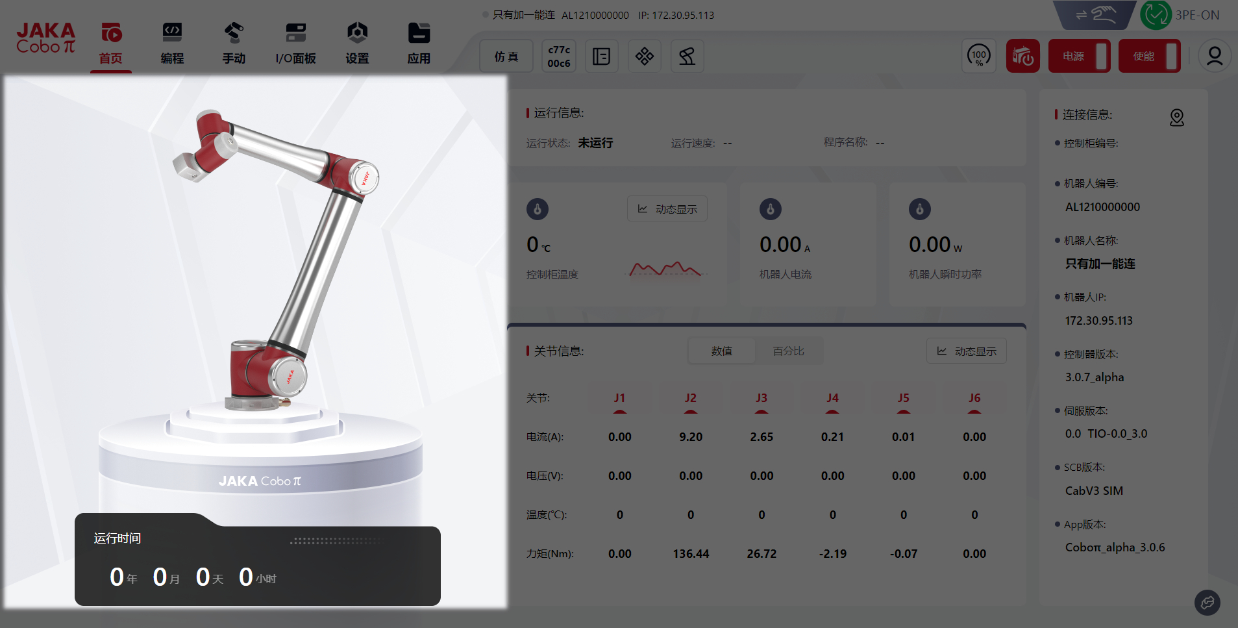Click the location pin icon in 连接信息

tap(1176, 118)
